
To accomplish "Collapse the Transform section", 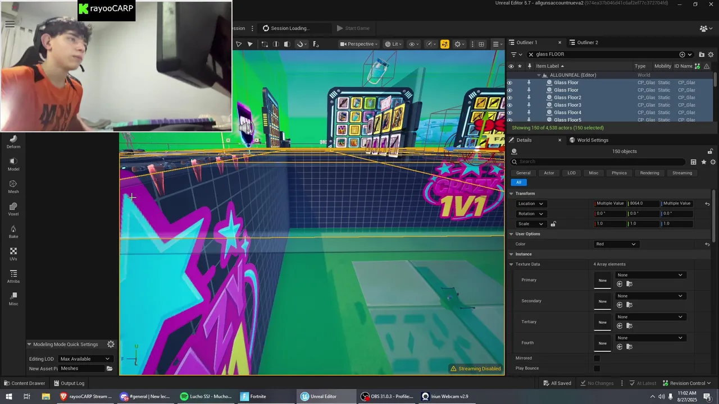I will pos(511,194).
